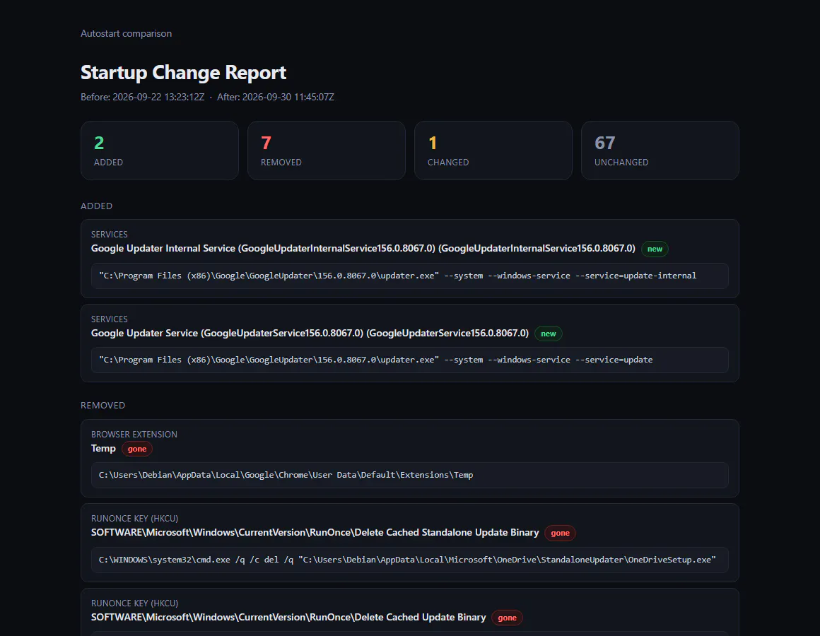
Task: Select the "Temp" entry title
Action: 103,449
